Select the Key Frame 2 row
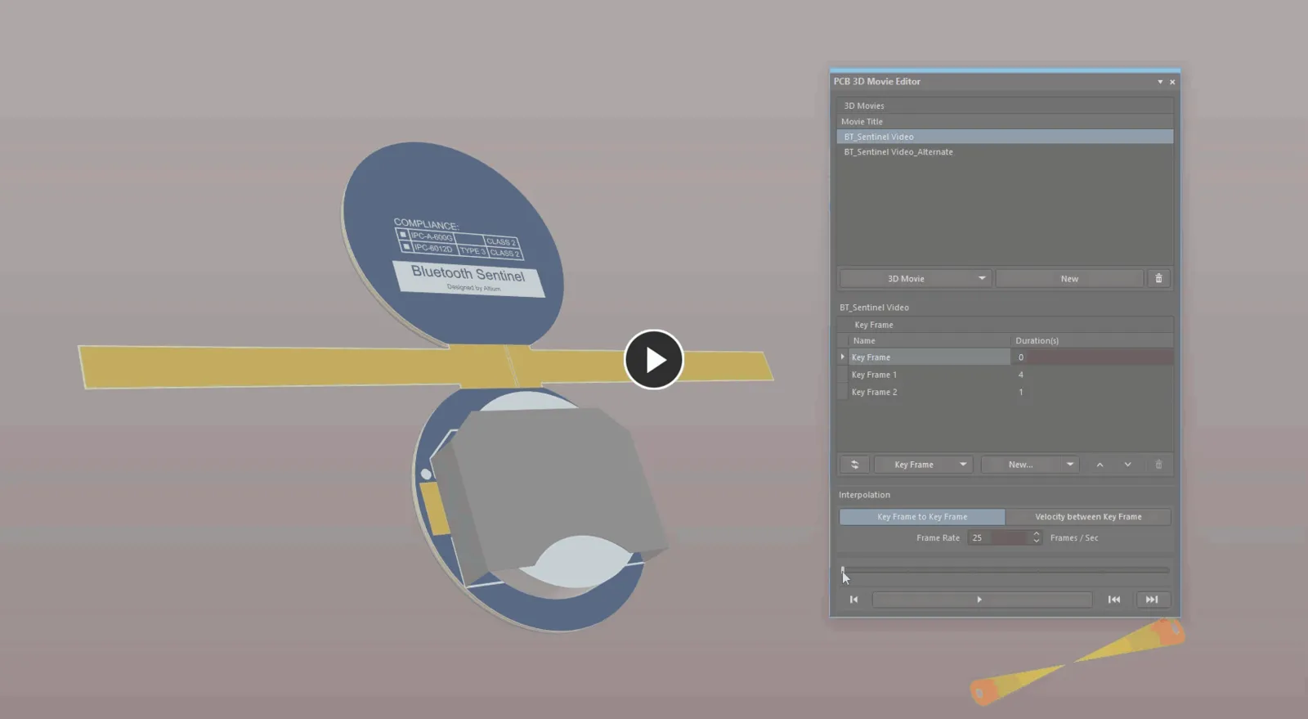The width and height of the screenshot is (1308, 719). [1005, 393]
